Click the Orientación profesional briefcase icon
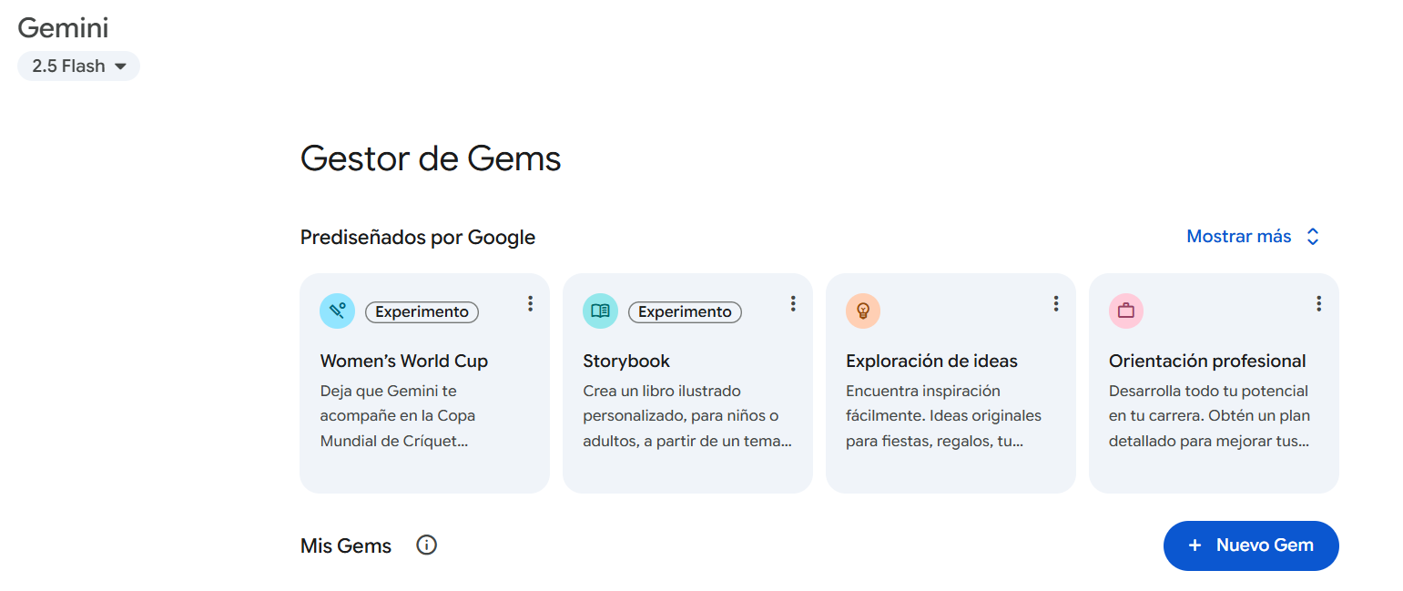 click(1126, 311)
